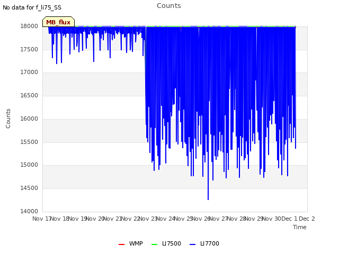Click the Nov 20 x-axis date label
This screenshot has width=339, height=254.
pyautogui.click(x=95, y=219)
